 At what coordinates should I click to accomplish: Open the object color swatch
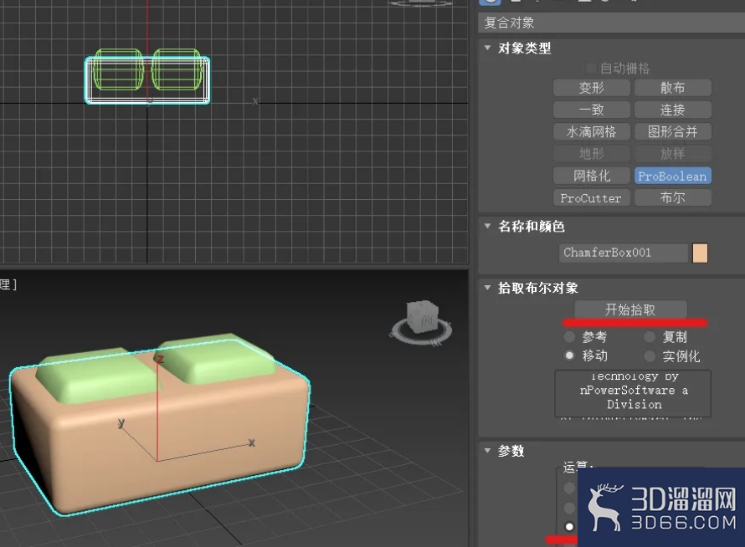point(700,253)
